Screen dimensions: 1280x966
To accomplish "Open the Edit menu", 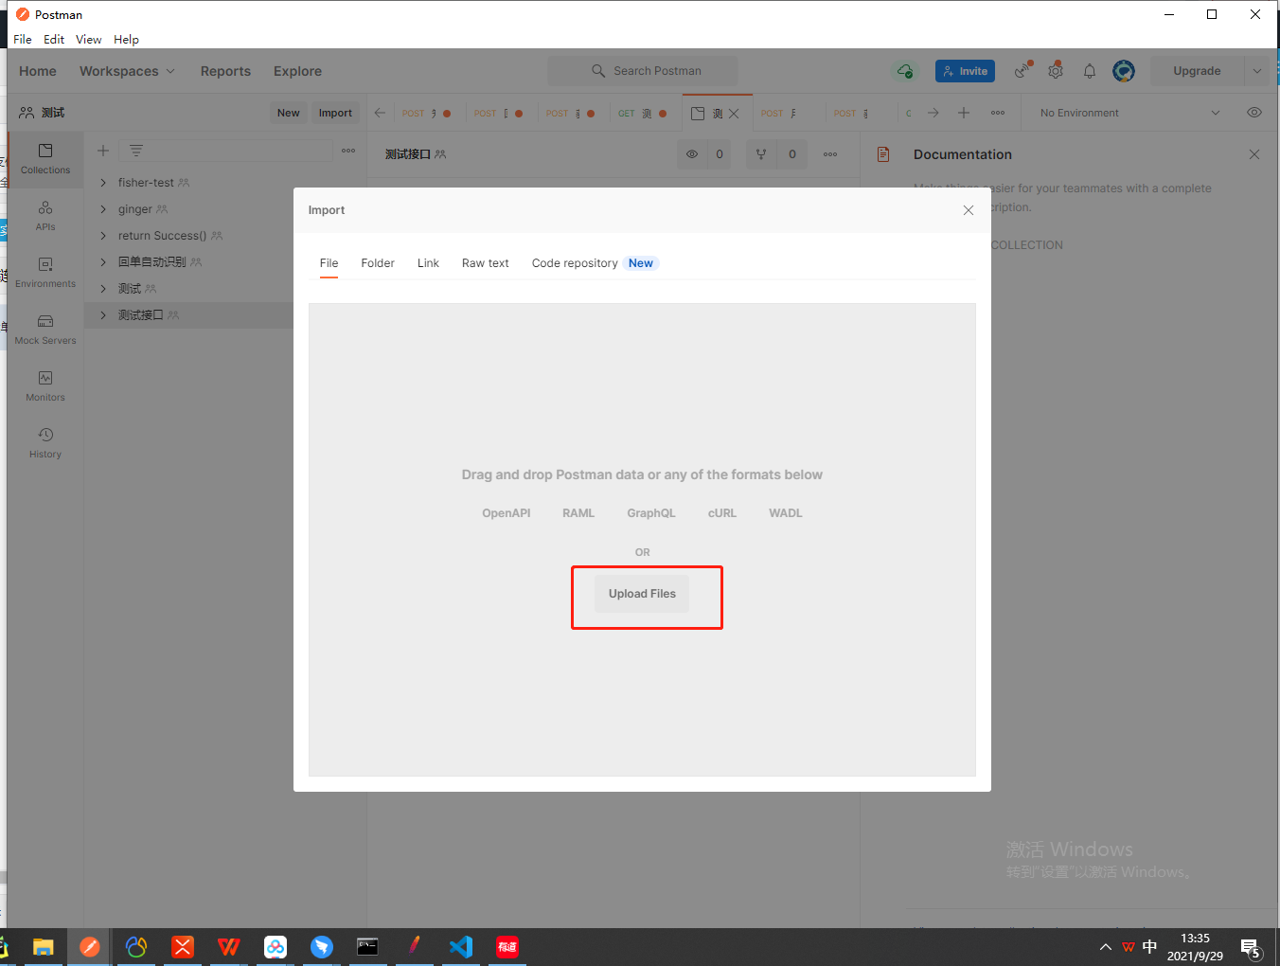I will click(x=54, y=40).
